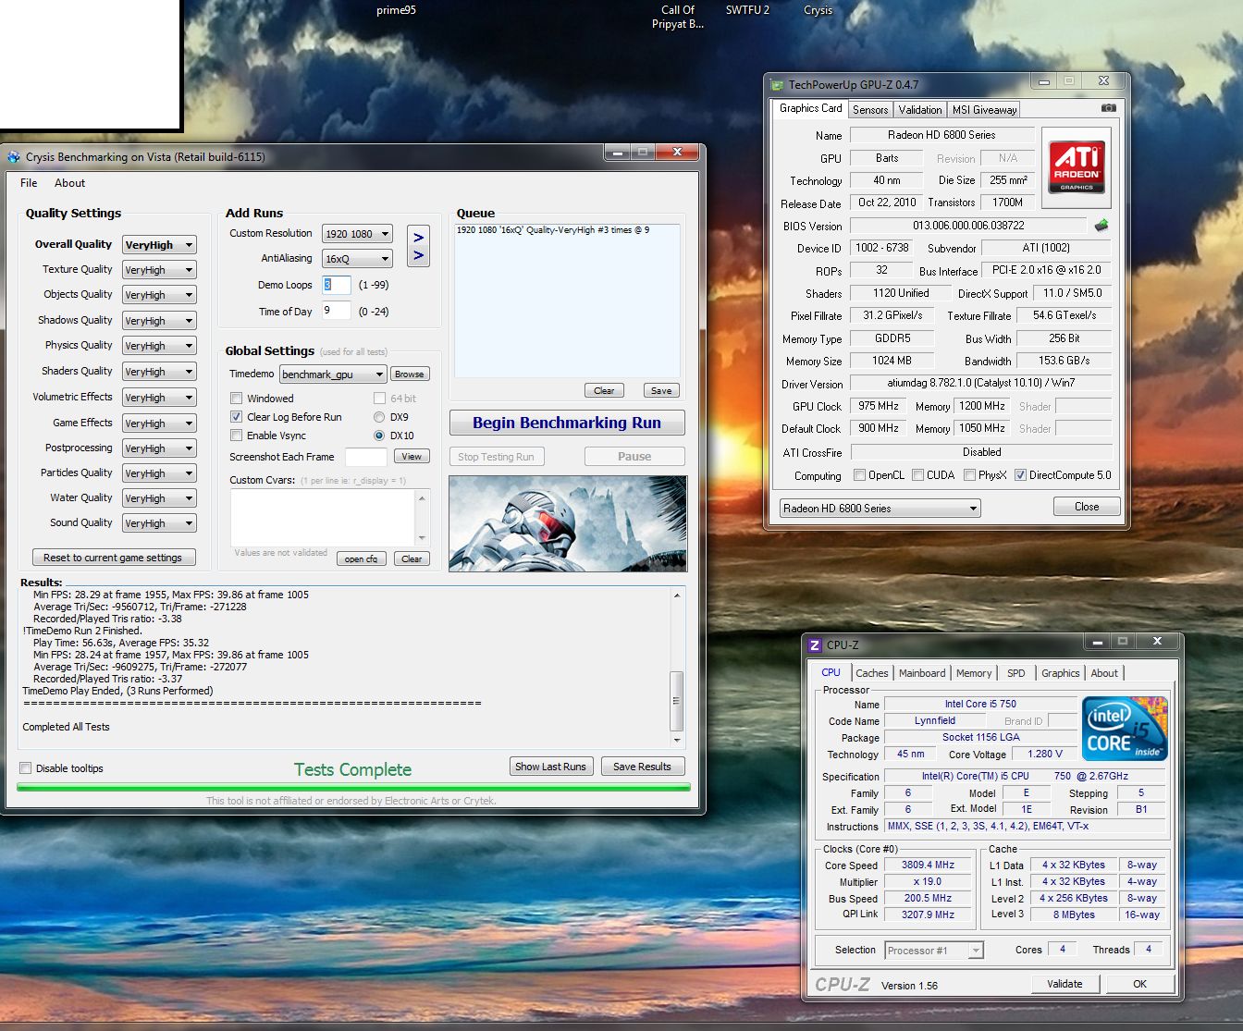The height and width of the screenshot is (1031, 1243).
Task: Open the Call Of Pripyat desktop shortcut
Action: click(678, 17)
